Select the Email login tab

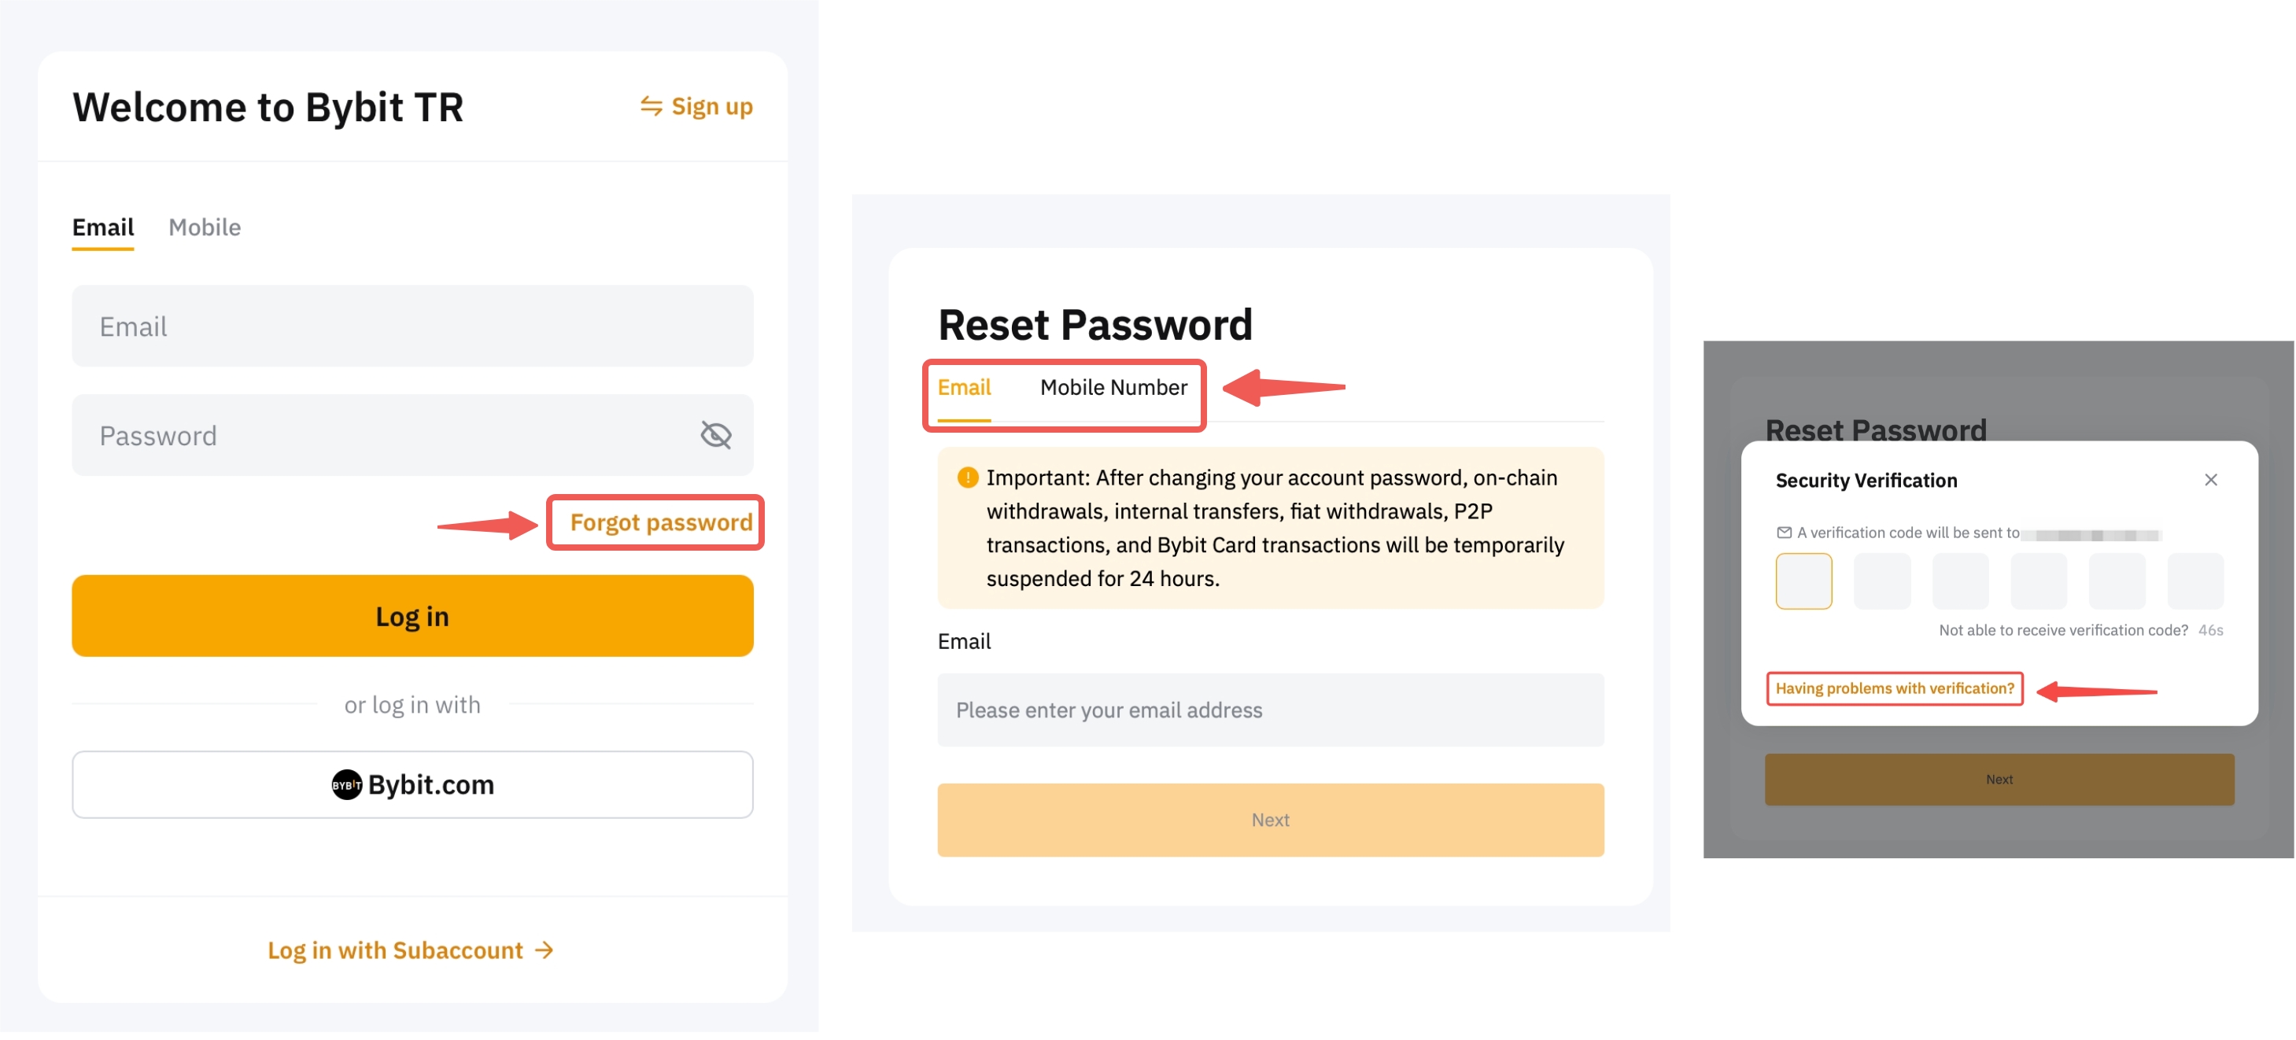(103, 228)
